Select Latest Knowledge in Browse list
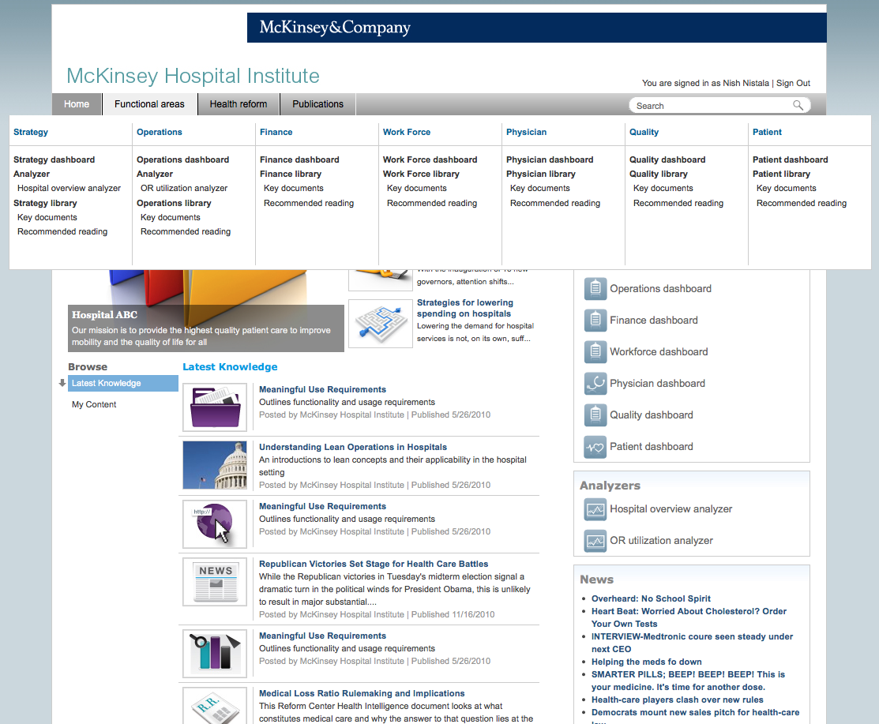This screenshot has width=879, height=724. [x=123, y=383]
